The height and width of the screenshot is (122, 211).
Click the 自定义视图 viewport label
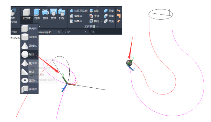click(15, 38)
